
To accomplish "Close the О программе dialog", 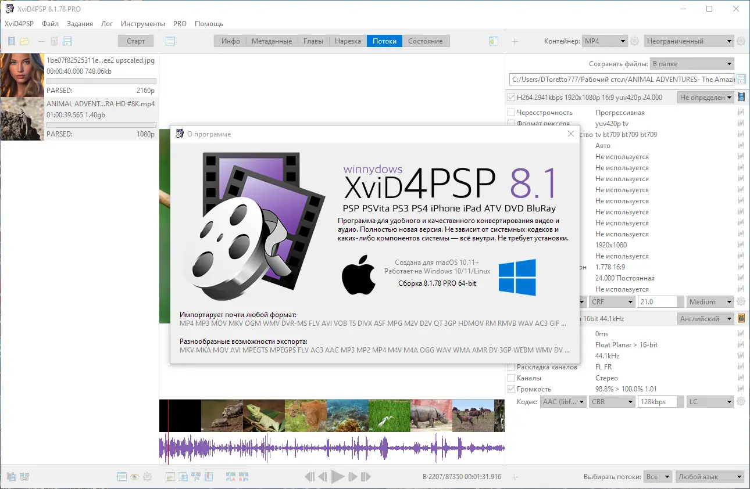I will point(570,134).
